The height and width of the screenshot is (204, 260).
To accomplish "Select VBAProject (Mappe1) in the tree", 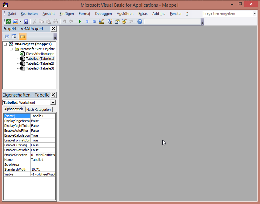I will click(x=33, y=44).
